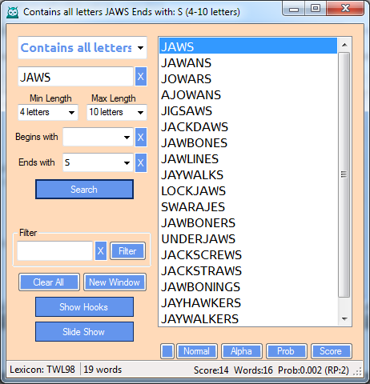
Task: Expand the Max Length 10 letters dropdown
Action: coord(140,113)
